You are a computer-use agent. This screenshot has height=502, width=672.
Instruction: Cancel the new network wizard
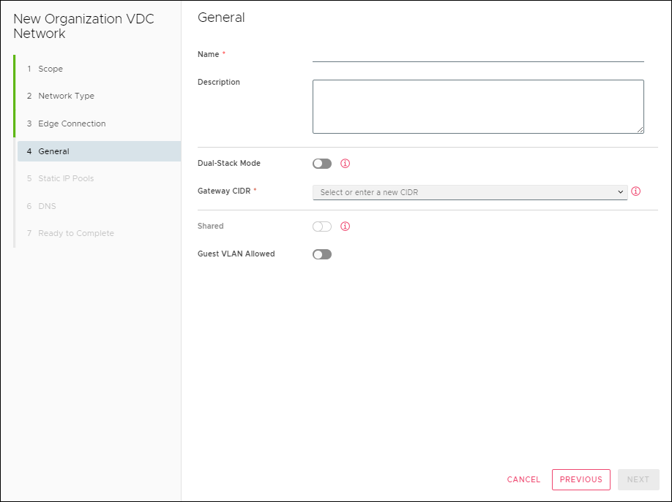click(x=523, y=479)
